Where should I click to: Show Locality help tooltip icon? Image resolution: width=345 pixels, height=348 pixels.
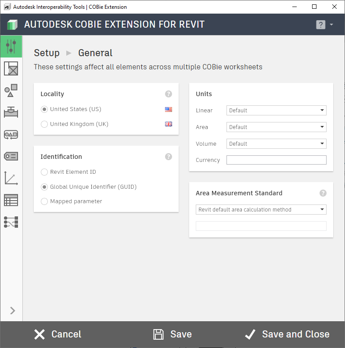click(169, 94)
